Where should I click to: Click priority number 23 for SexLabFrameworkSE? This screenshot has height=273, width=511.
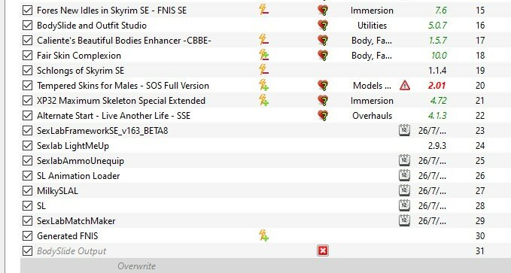pyautogui.click(x=479, y=131)
